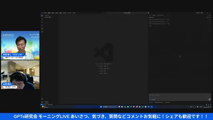Open the Settings gear on the taskbar

point(148,107)
